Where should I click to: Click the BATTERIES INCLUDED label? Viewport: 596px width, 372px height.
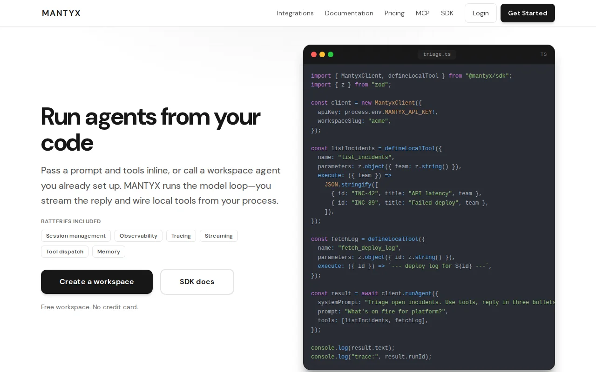[71, 221]
